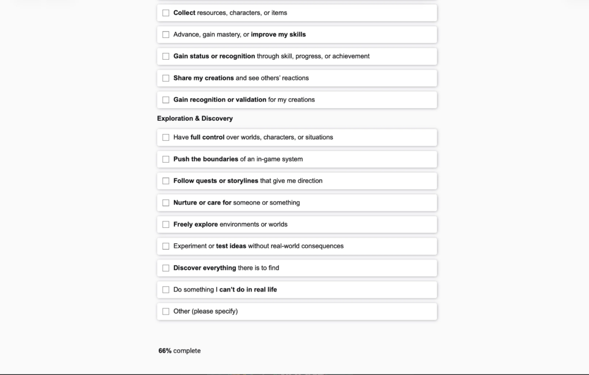Click the Exploration & Discovery section heading

click(x=194, y=118)
